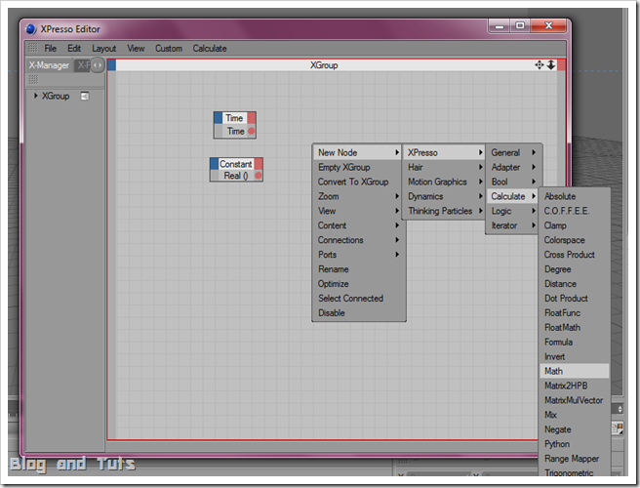Screen dimensions: 640x488
Task: Switch to the X-Manager tab
Action: 49,65
